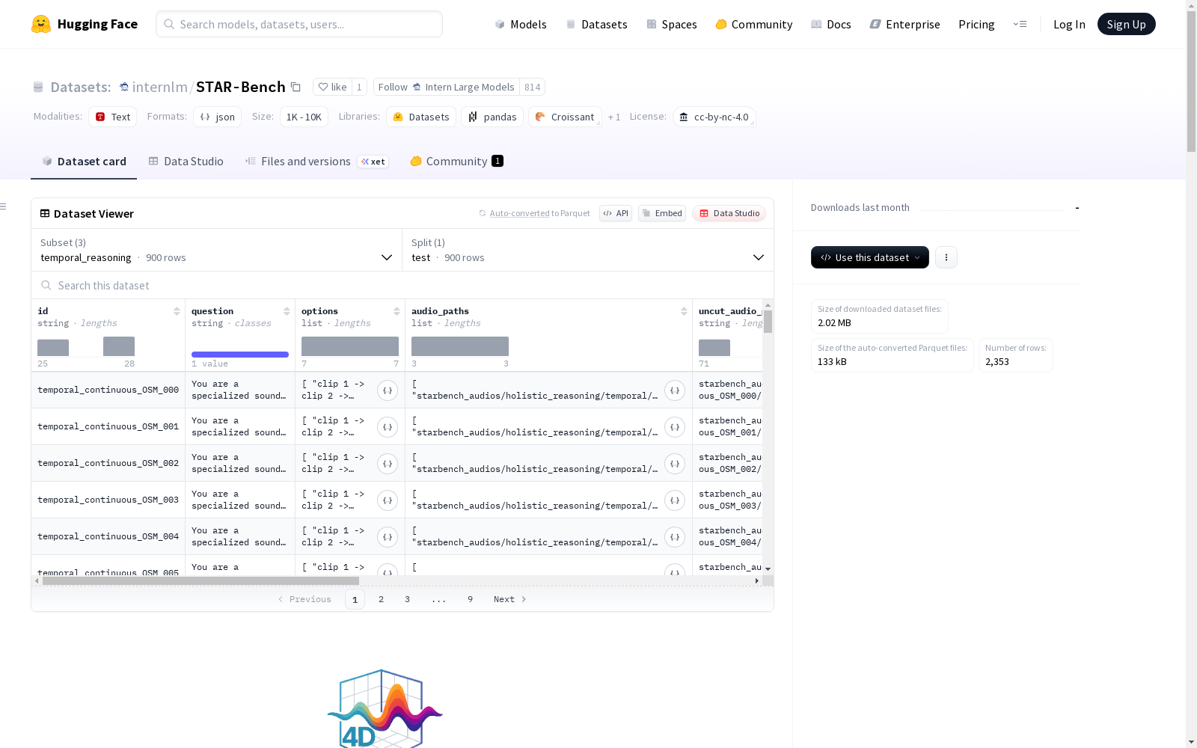
Task: Expand audio_paths cell for temporal_continuous_OSM_001
Action: coord(675,427)
